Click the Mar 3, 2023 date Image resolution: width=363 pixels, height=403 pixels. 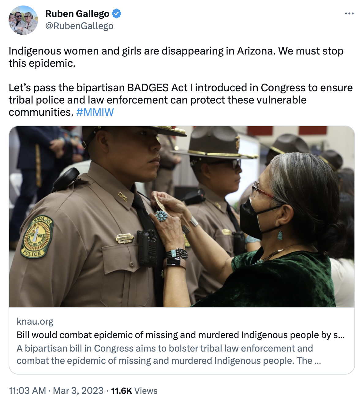click(x=78, y=390)
